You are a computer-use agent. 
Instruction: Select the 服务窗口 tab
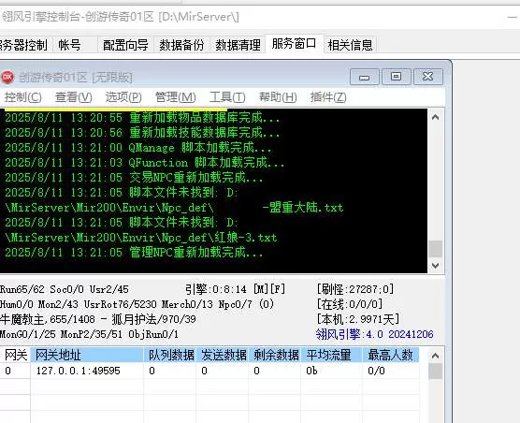[294, 43]
